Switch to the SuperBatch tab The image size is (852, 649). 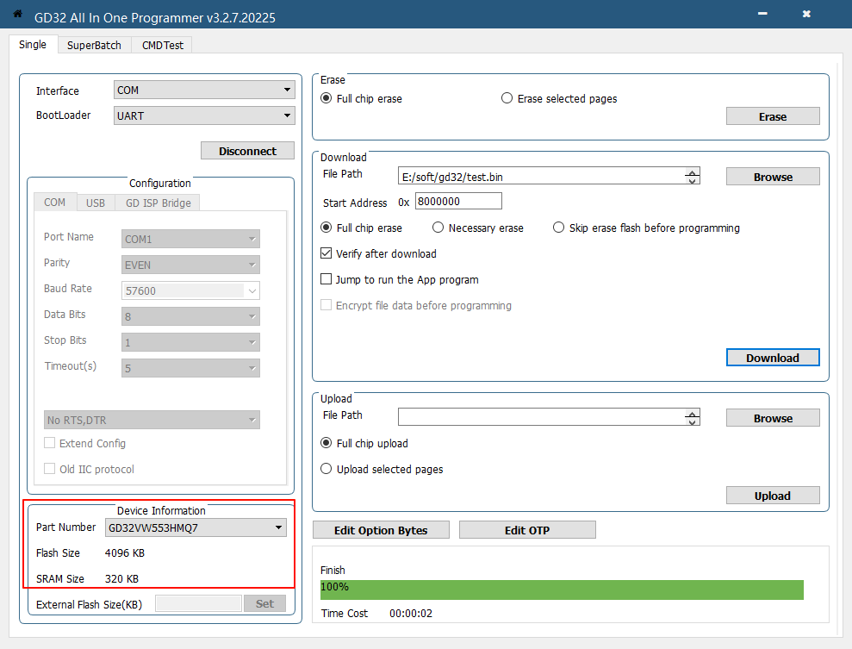[x=94, y=45]
